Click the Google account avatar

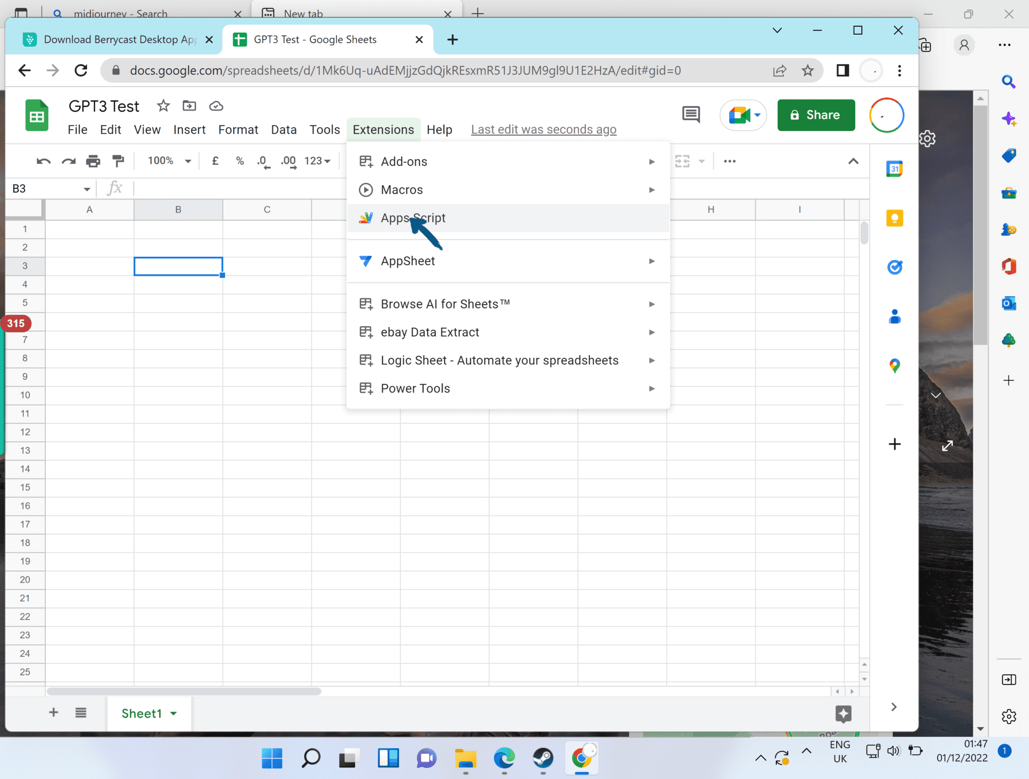886,115
